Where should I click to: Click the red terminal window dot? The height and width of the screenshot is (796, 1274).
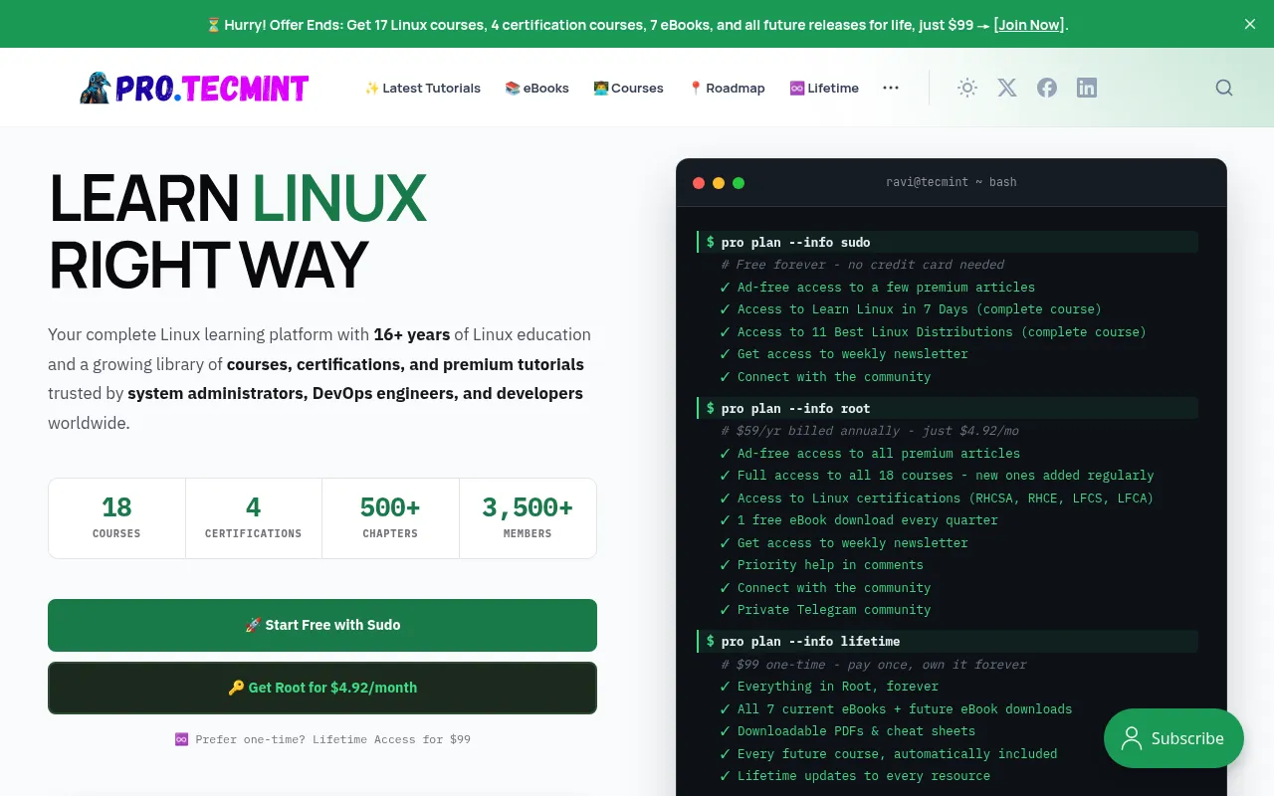point(699,183)
